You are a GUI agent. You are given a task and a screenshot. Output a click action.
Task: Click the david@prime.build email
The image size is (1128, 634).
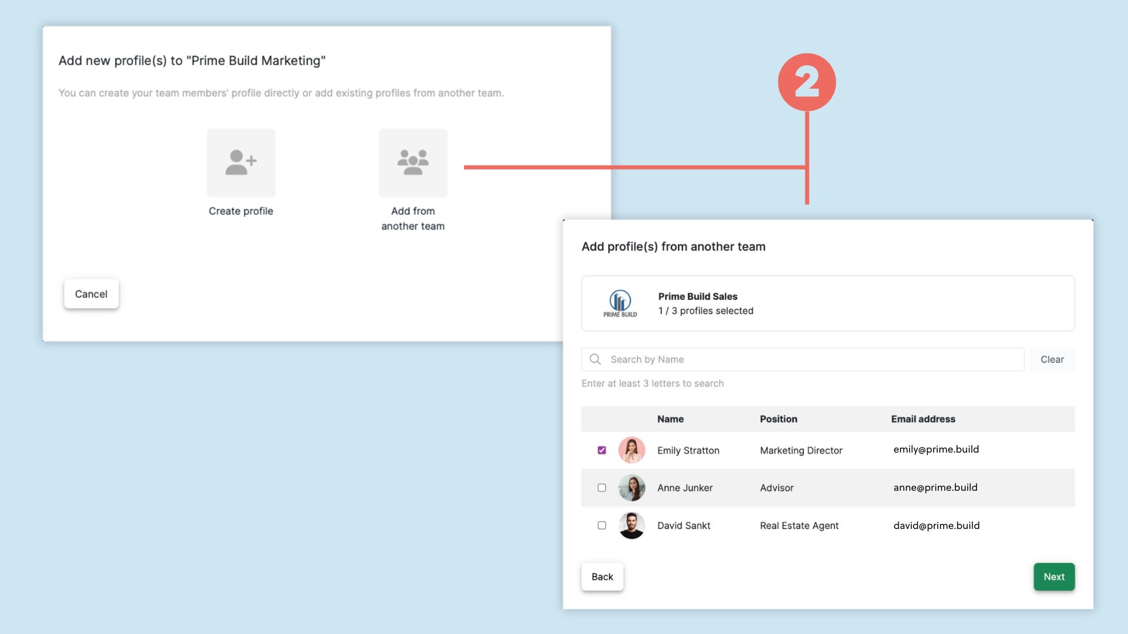(x=936, y=525)
